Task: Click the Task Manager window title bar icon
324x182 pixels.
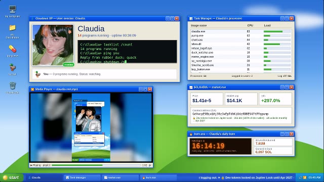Action: pos(191,19)
